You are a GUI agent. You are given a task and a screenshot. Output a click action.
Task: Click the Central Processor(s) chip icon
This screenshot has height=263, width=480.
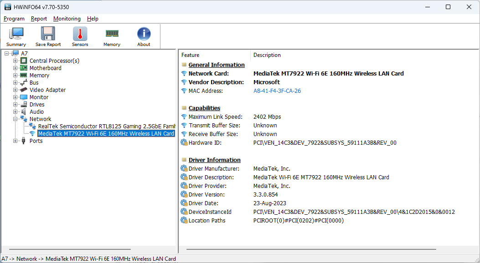click(24, 61)
